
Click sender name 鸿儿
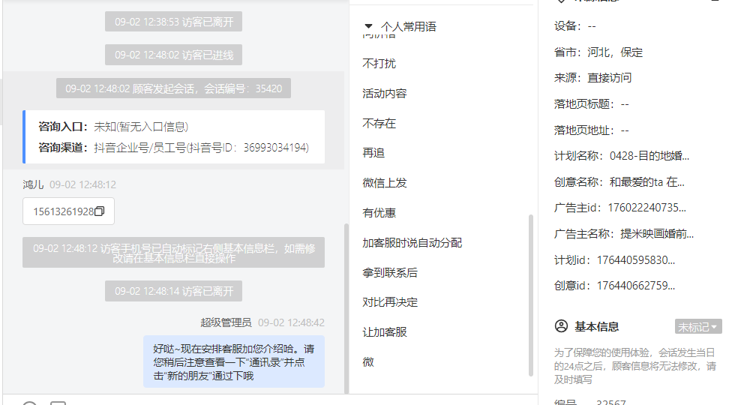pyautogui.click(x=33, y=184)
